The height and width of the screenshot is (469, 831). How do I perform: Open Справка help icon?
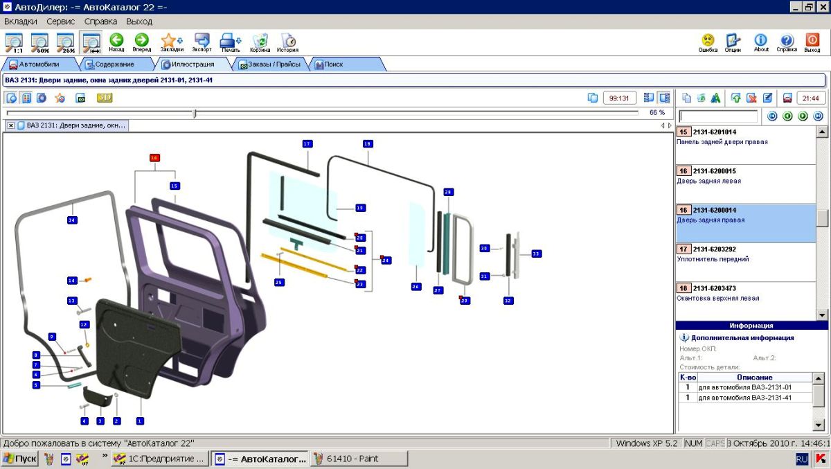[787, 42]
